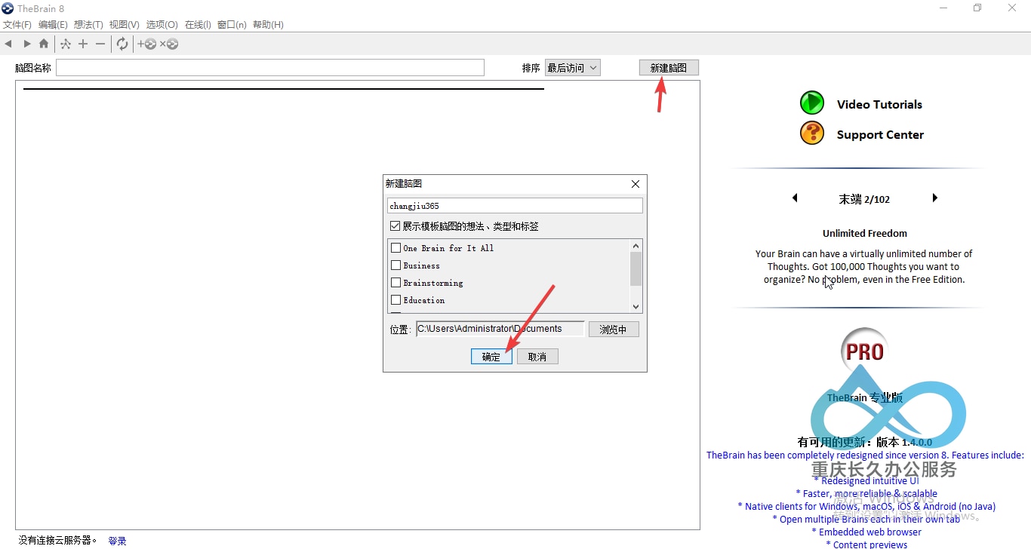Click the PRO badge icon
The width and height of the screenshot is (1031, 549).
pyautogui.click(x=865, y=351)
